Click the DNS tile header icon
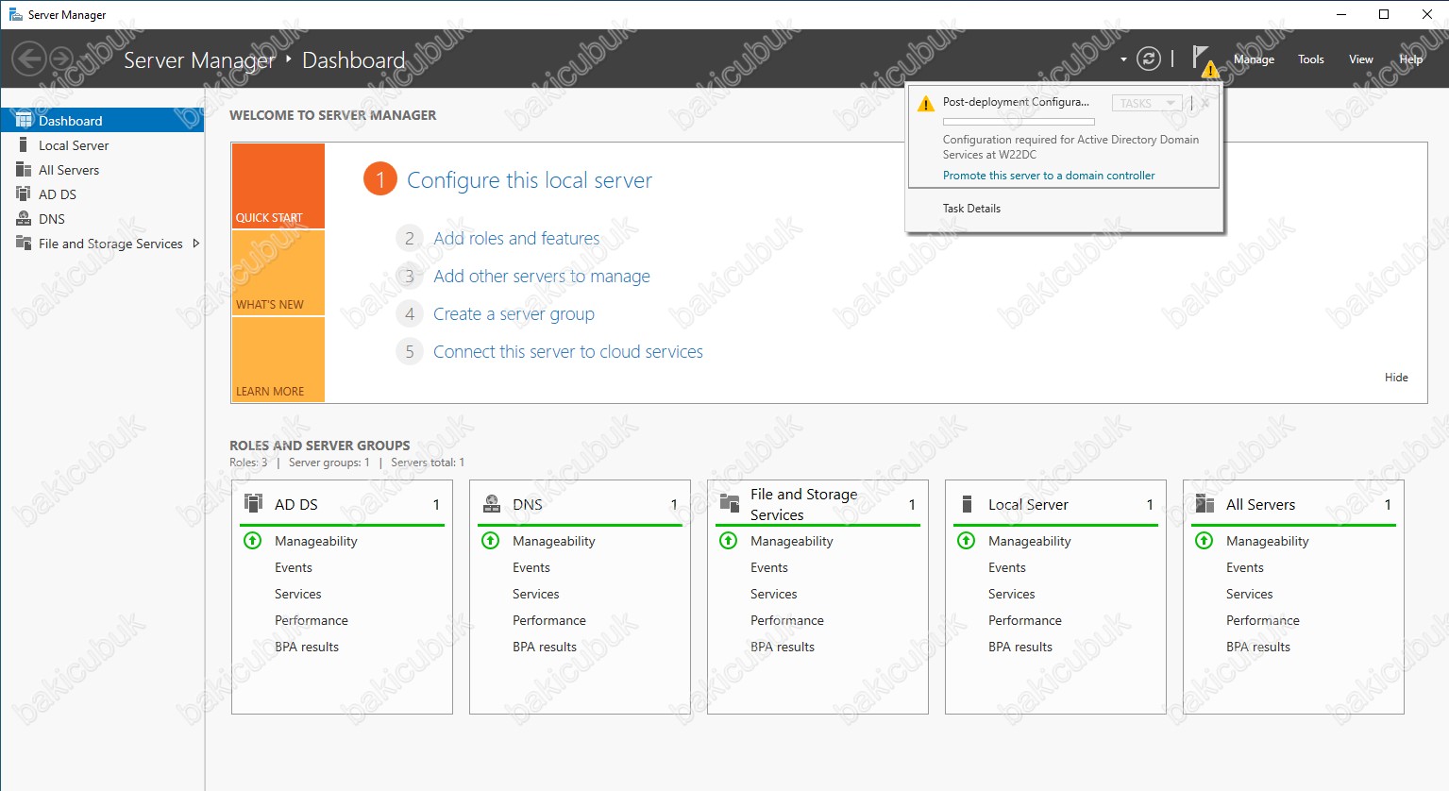This screenshot has height=791, width=1449. (x=491, y=503)
